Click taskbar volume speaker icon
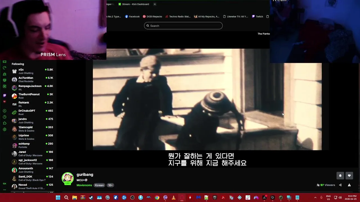 point(340,198)
